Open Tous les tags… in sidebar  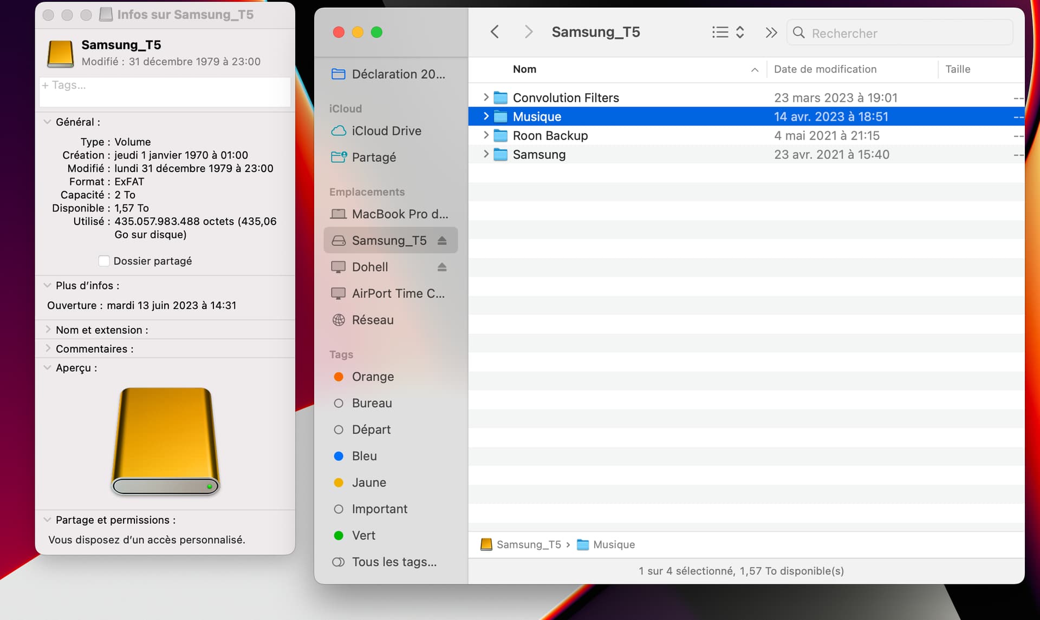pos(393,562)
